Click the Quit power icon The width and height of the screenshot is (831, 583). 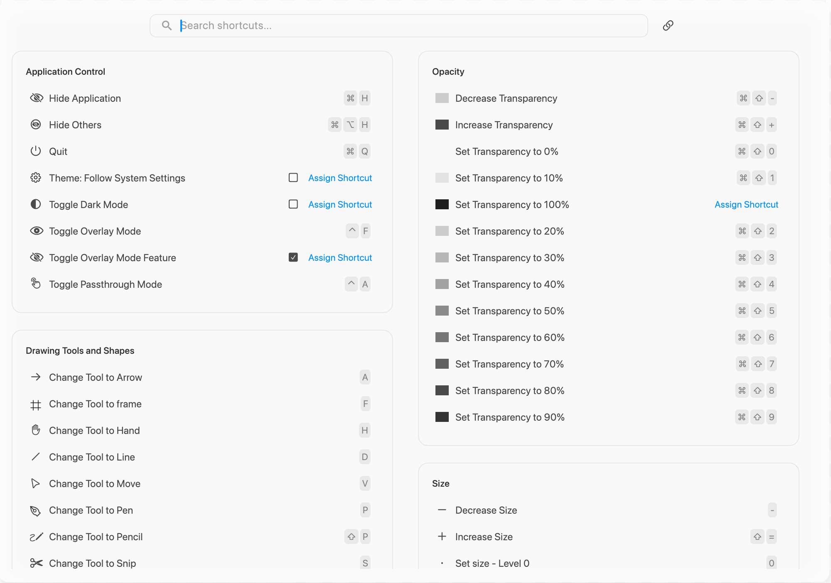click(36, 151)
